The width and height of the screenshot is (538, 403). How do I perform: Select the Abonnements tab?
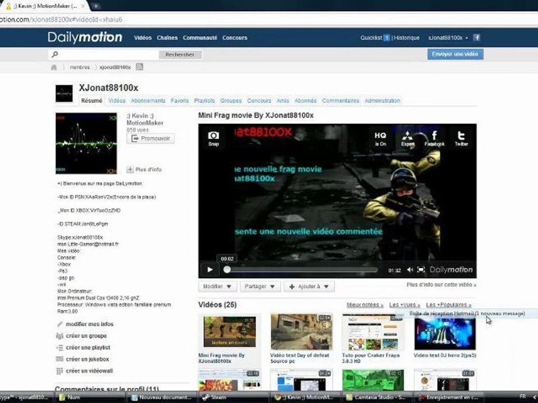[x=148, y=100]
